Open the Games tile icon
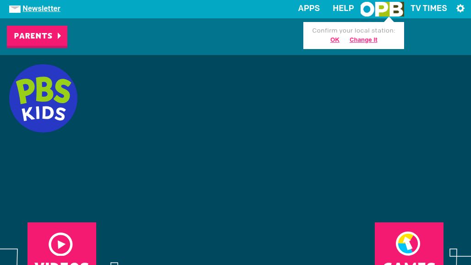The image size is (471, 265). (x=409, y=243)
